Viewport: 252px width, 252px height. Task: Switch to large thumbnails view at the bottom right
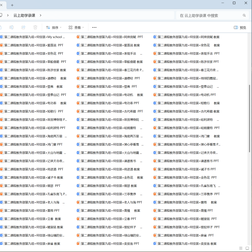tap(247, 248)
